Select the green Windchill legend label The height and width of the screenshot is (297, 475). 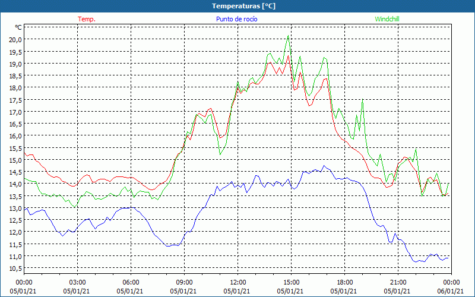pyautogui.click(x=387, y=19)
